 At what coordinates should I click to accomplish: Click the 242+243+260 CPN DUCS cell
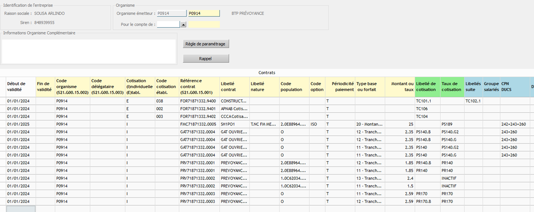pyautogui.click(x=515, y=124)
